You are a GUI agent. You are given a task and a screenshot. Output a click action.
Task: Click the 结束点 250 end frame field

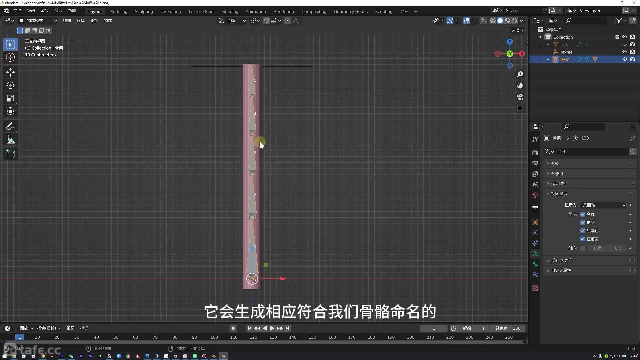click(x=508, y=328)
